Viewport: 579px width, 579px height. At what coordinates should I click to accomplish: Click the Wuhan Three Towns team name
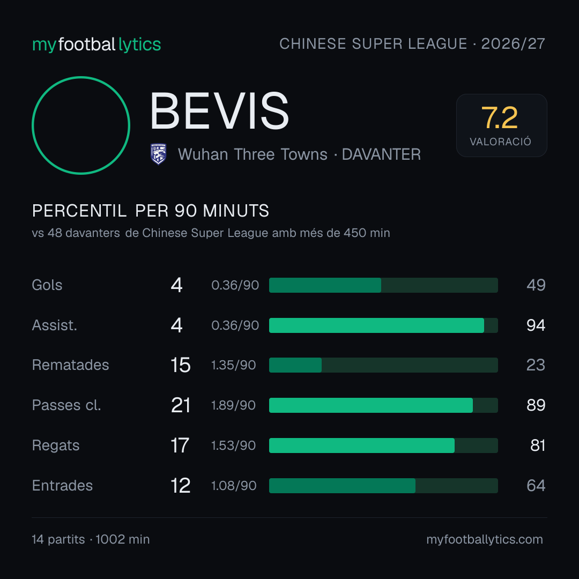(253, 154)
